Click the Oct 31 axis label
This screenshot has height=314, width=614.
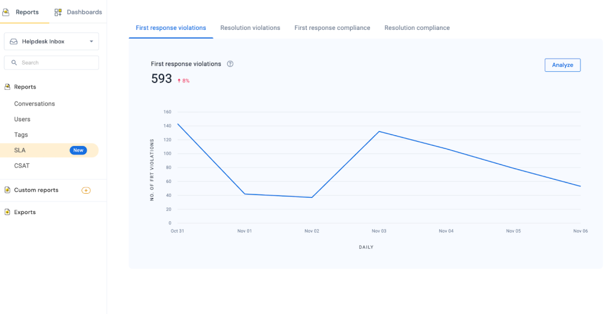(177, 231)
